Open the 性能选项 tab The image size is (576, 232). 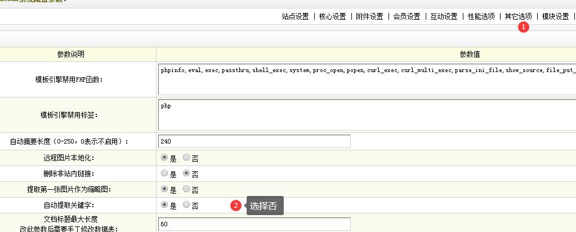click(481, 16)
